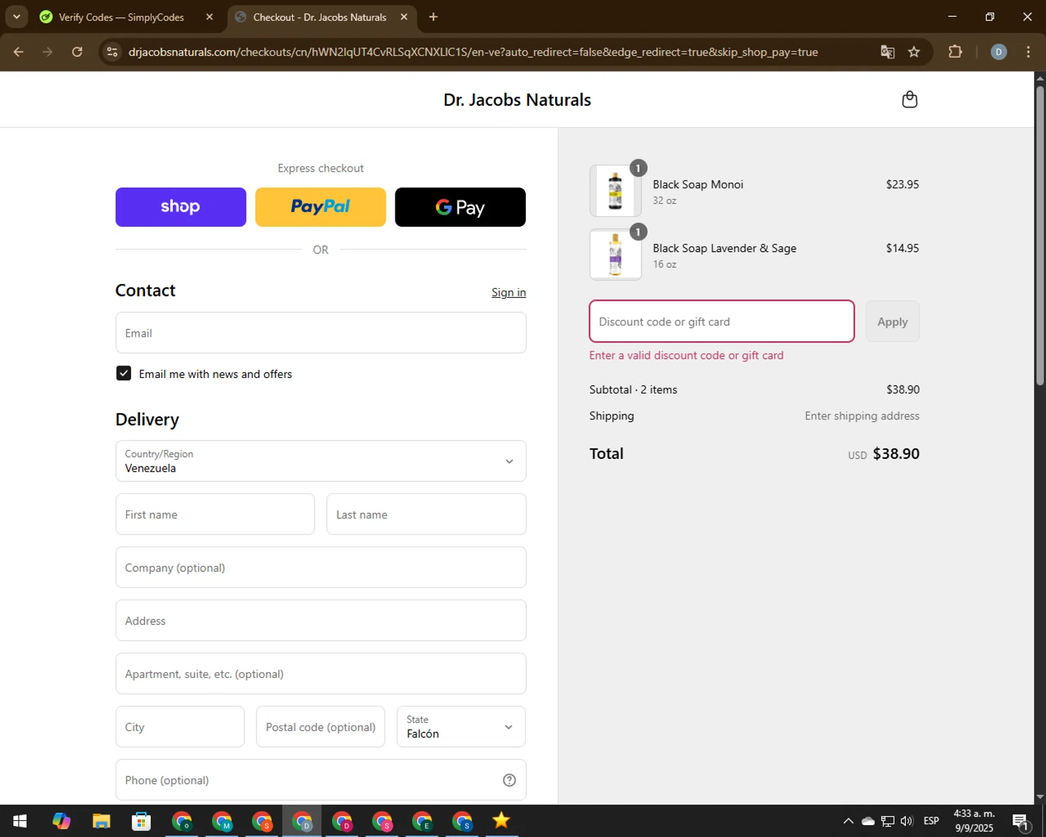Screen dimensions: 1046x837
Task: Open a new browser tab
Action: click(433, 17)
